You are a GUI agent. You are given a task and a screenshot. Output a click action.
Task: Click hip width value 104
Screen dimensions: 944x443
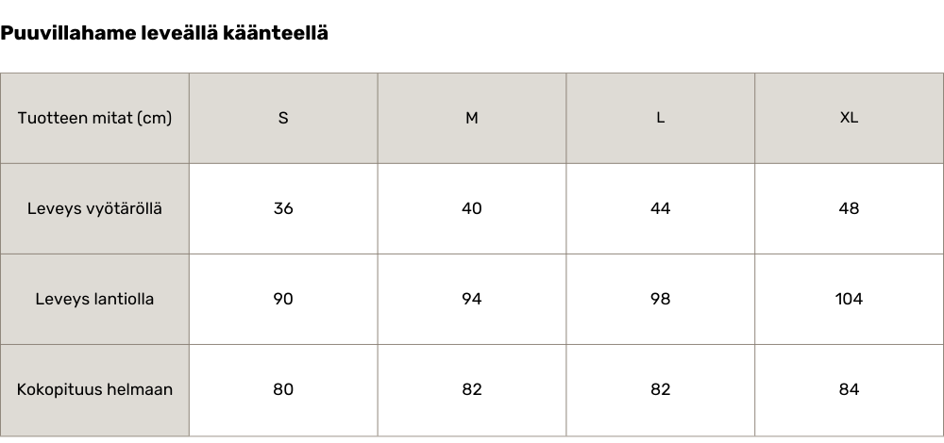pos(850,299)
